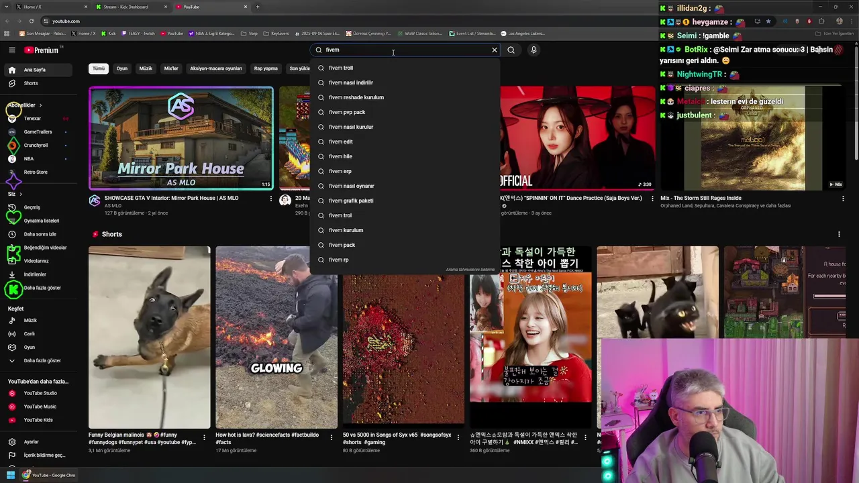The height and width of the screenshot is (483, 859).
Task: Open YouTube Kids
Action: (39, 420)
